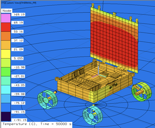
Task: Click the 69.19 legend value label
Action: (x=18, y=23)
